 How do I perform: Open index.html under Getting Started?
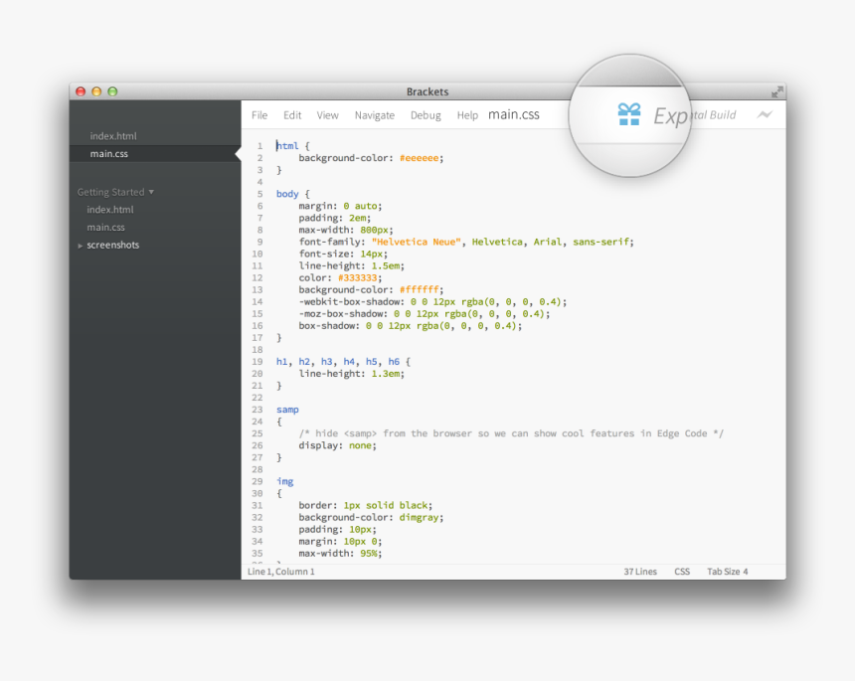click(110, 210)
